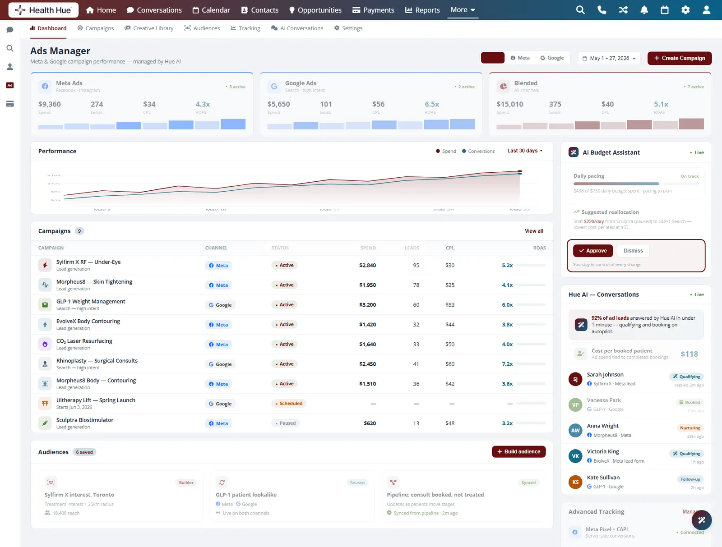Open notifications bell

tap(644, 10)
